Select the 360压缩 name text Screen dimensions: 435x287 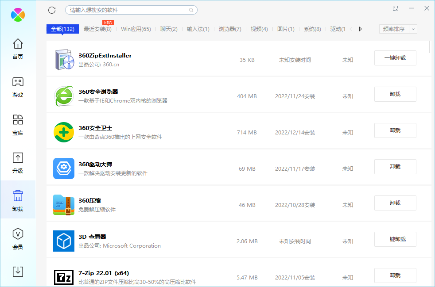(89, 201)
